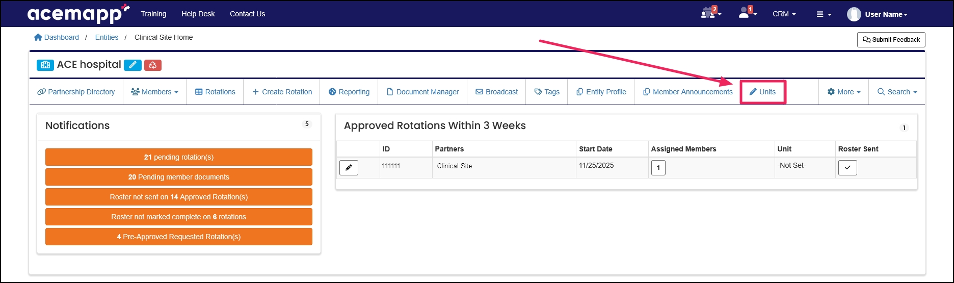This screenshot has height=283, width=954.
Task: Click Roster not marked complete on 6 rotations
Action: coord(179,217)
